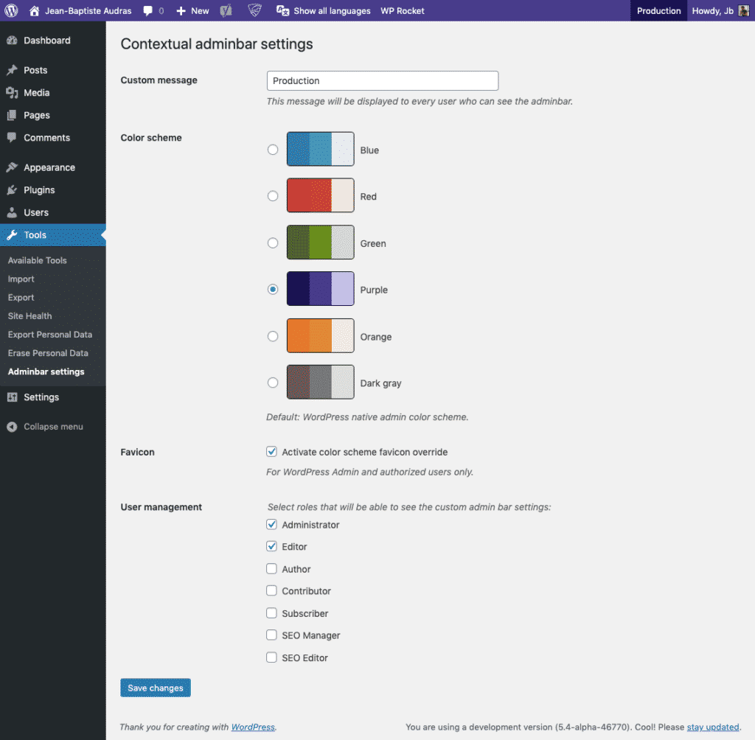Click the Green color scheme swatch
The height and width of the screenshot is (740, 755).
point(320,242)
